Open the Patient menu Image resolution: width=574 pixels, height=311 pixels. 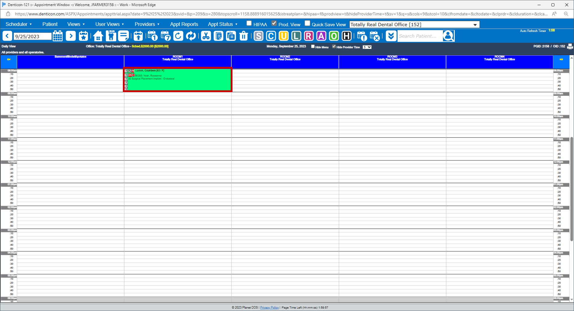[50, 24]
